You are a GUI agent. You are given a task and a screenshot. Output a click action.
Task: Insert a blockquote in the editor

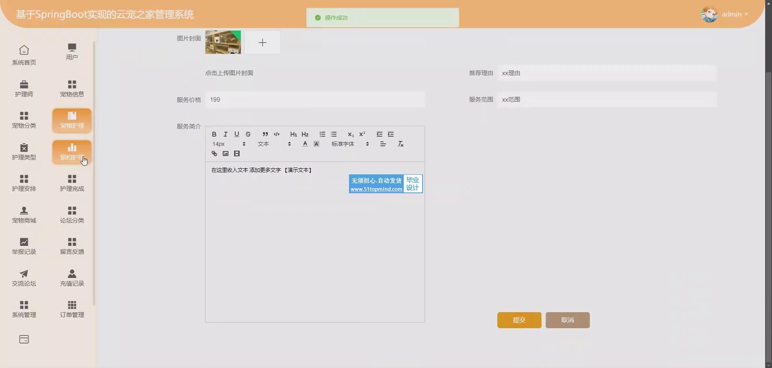point(265,134)
